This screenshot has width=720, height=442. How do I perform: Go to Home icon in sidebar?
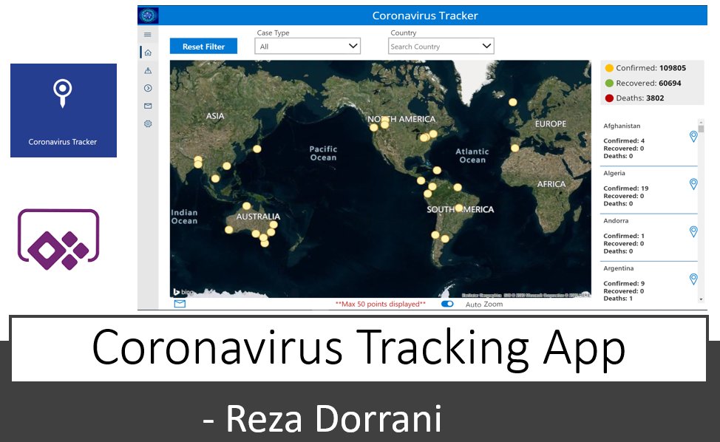click(148, 52)
